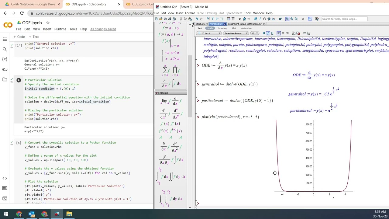This screenshot has height=219, width=389.
Task: Click the Maple home icon
Action: (x=244, y=19)
